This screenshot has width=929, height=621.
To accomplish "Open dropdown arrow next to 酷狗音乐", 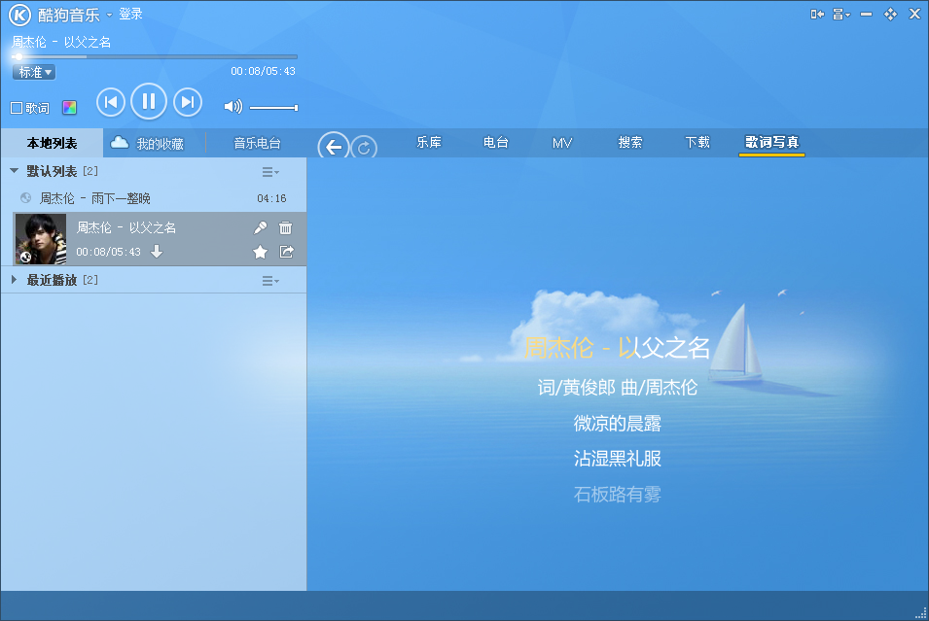I will coord(109,15).
